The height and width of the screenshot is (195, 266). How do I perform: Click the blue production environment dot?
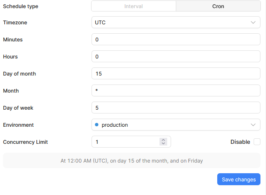click(97, 125)
